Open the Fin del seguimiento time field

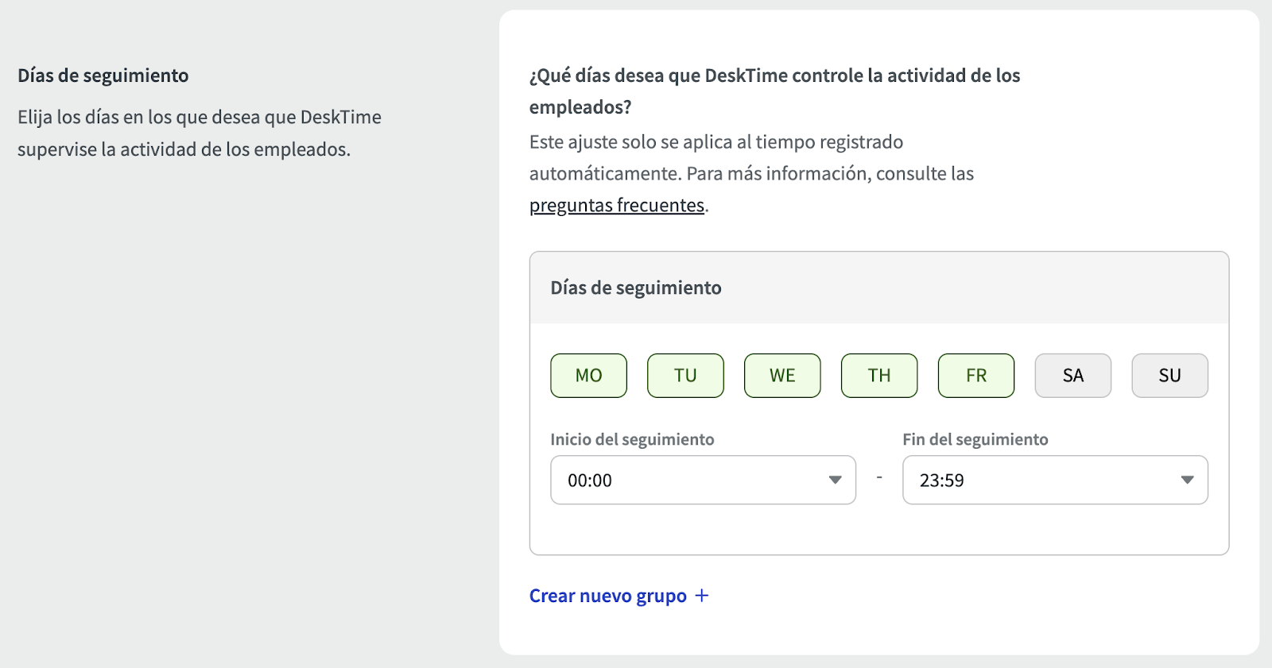coord(1055,480)
